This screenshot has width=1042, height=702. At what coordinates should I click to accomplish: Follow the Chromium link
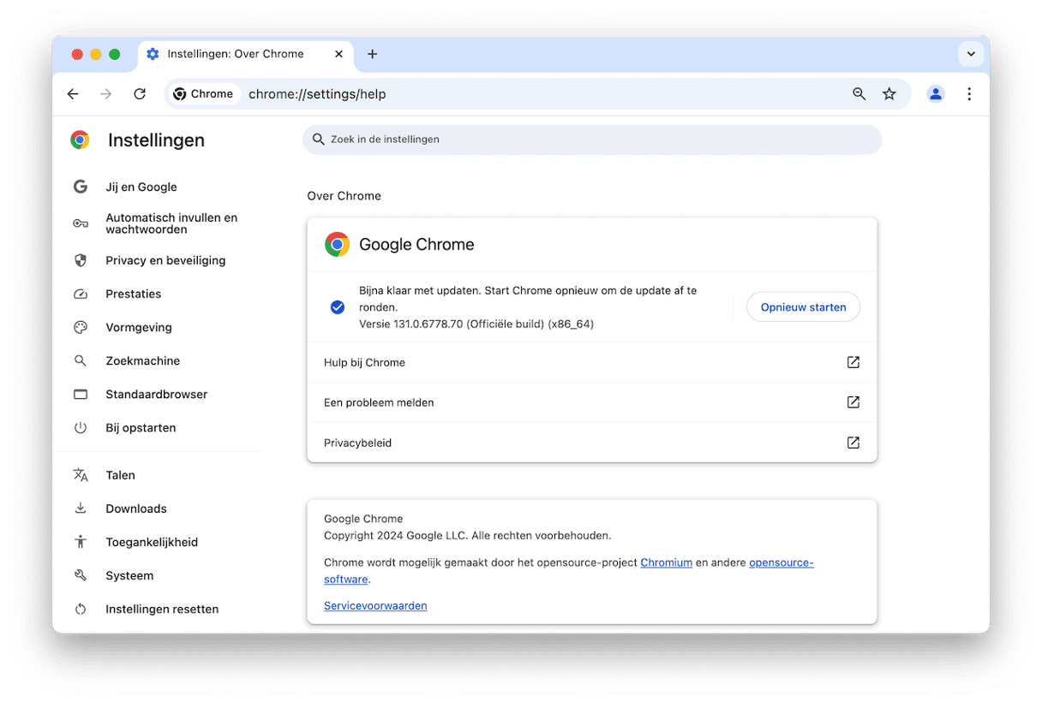667,562
